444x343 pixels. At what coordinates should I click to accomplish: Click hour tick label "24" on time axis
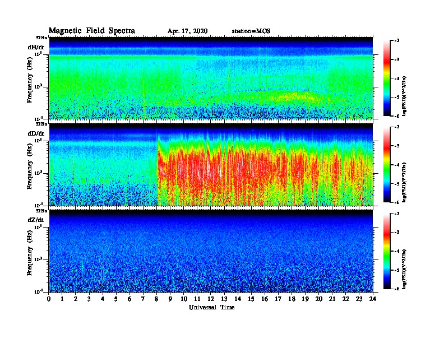click(x=373, y=299)
